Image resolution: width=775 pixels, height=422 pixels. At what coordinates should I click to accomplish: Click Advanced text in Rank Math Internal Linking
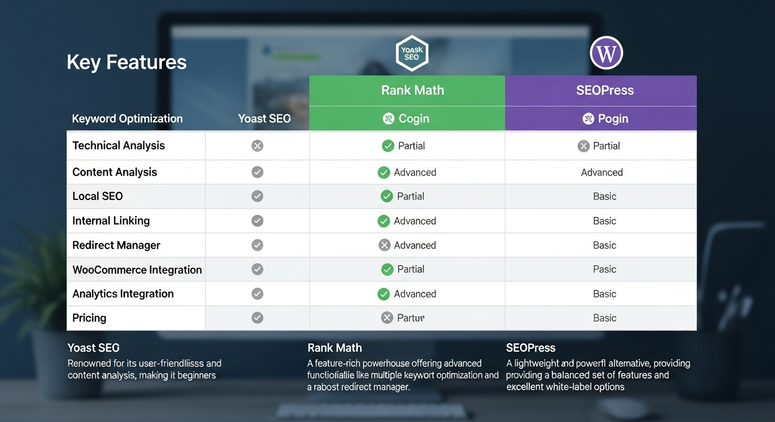point(415,221)
